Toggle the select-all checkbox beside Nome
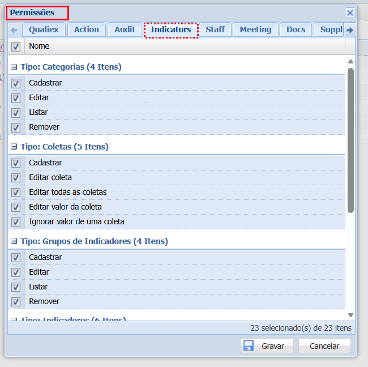 pos(16,46)
